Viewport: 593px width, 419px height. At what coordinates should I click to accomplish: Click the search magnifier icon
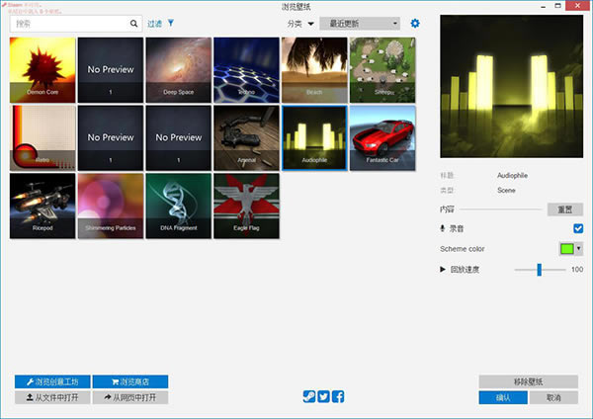point(133,24)
